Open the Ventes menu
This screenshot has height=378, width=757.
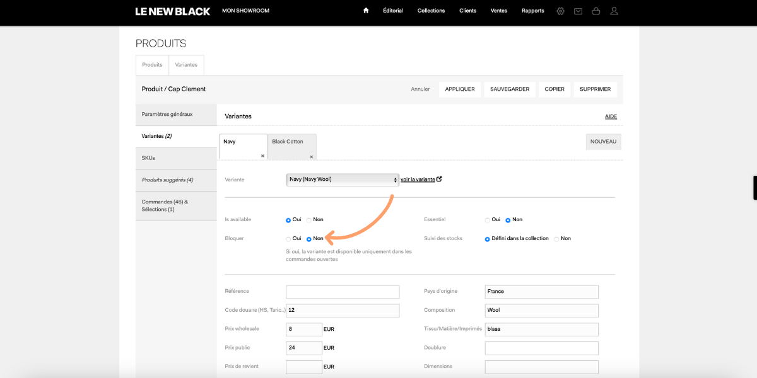(x=499, y=11)
